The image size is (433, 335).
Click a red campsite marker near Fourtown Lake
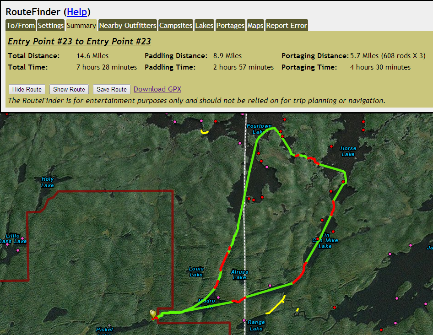click(280, 130)
